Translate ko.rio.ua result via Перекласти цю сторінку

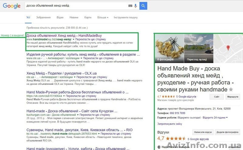click(x=116, y=134)
